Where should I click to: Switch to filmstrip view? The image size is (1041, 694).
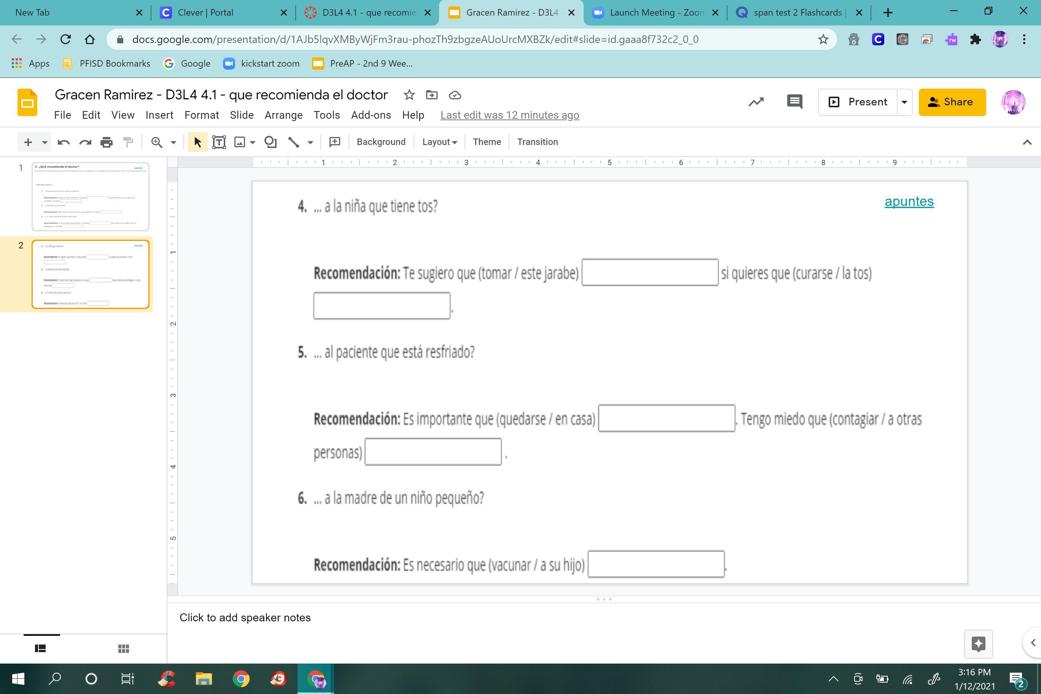(40, 648)
